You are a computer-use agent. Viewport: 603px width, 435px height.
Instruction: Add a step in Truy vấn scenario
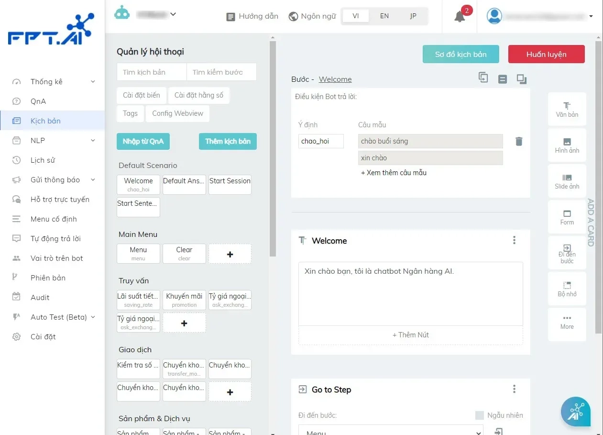(x=184, y=323)
